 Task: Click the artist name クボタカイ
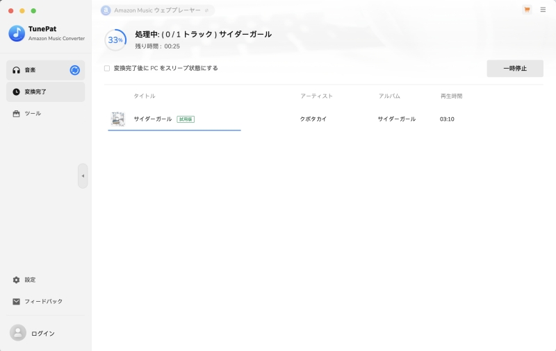pos(313,119)
